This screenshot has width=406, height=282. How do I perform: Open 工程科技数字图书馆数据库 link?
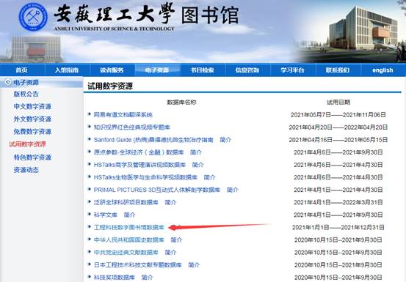[129, 227]
